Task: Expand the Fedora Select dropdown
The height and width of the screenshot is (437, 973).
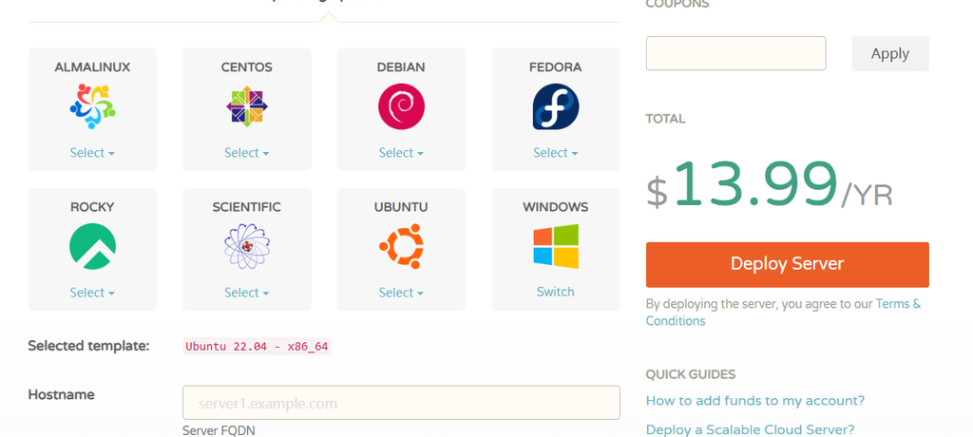Action: coord(555,153)
